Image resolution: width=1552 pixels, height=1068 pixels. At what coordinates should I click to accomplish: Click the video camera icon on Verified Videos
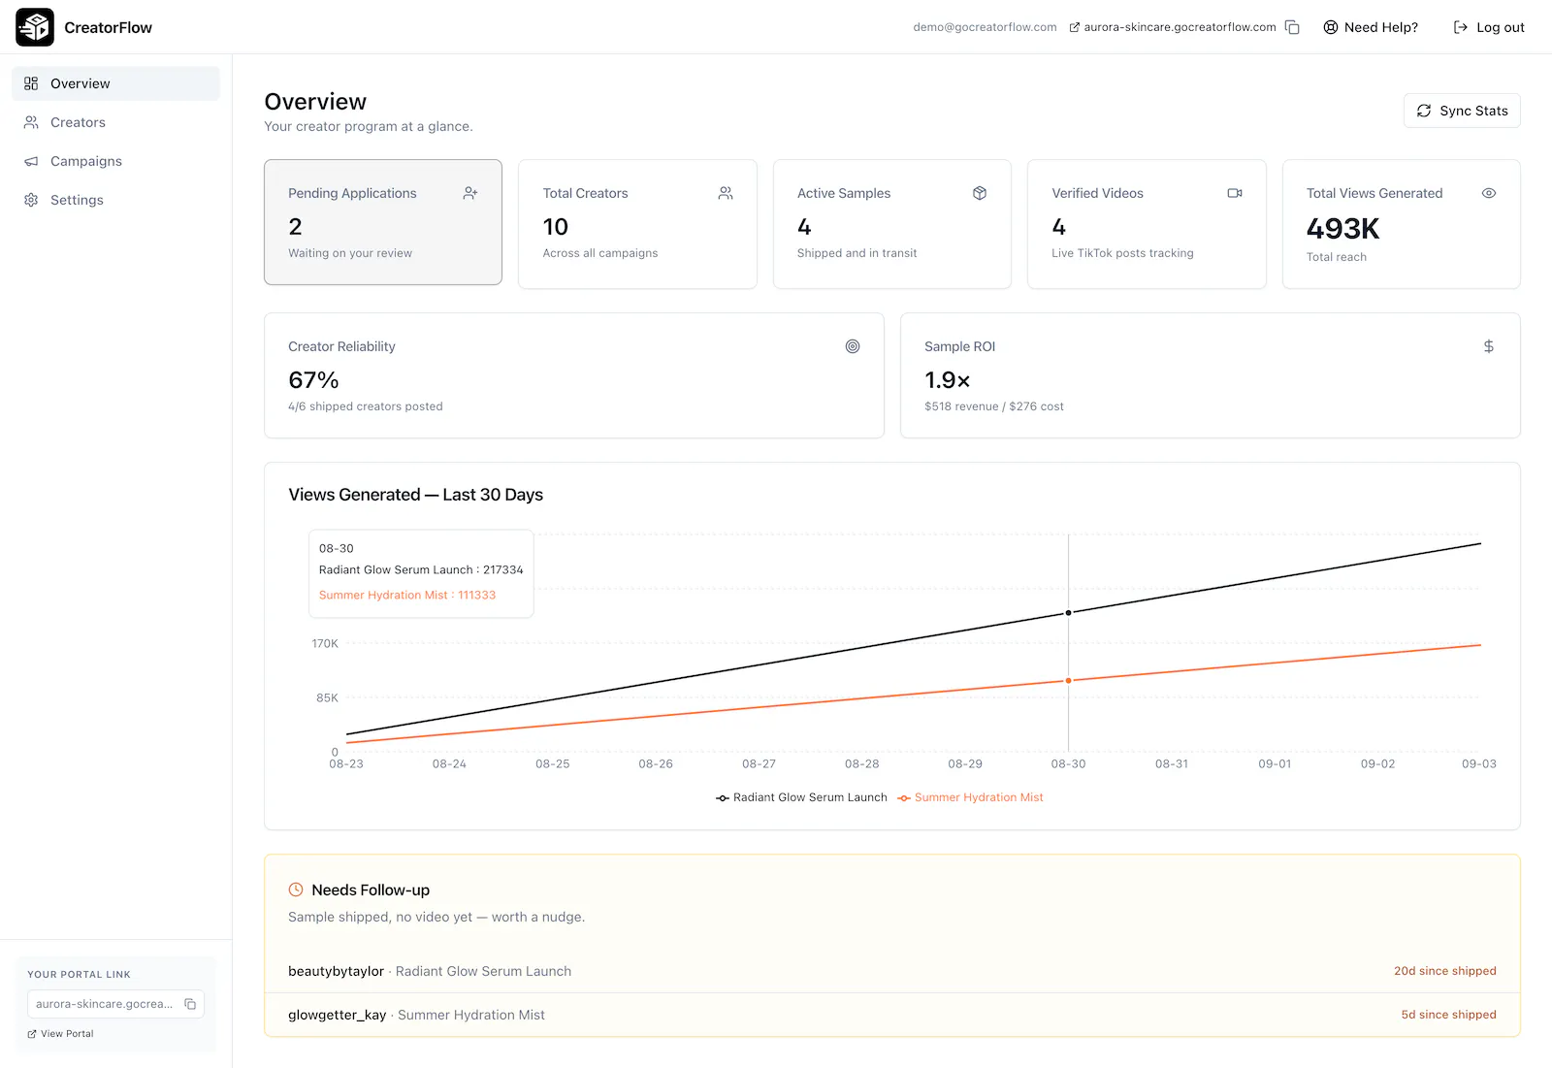[1235, 193]
